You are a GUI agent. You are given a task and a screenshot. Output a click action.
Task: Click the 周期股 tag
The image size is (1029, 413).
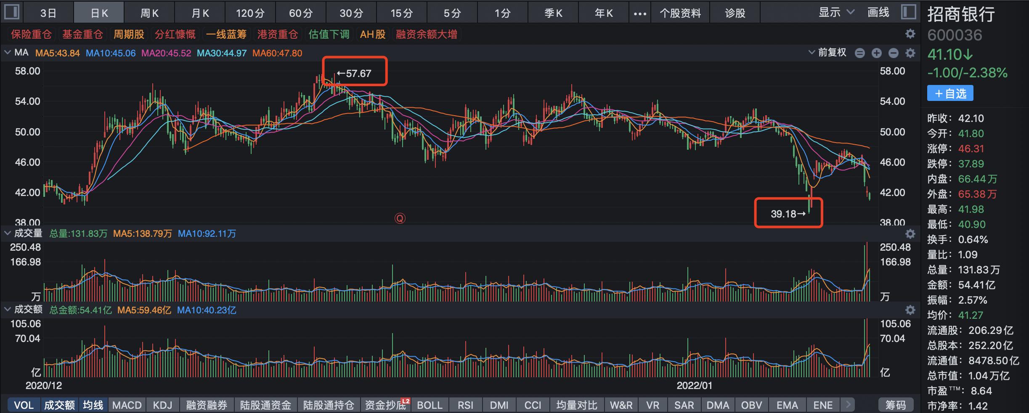tap(129, 34)
